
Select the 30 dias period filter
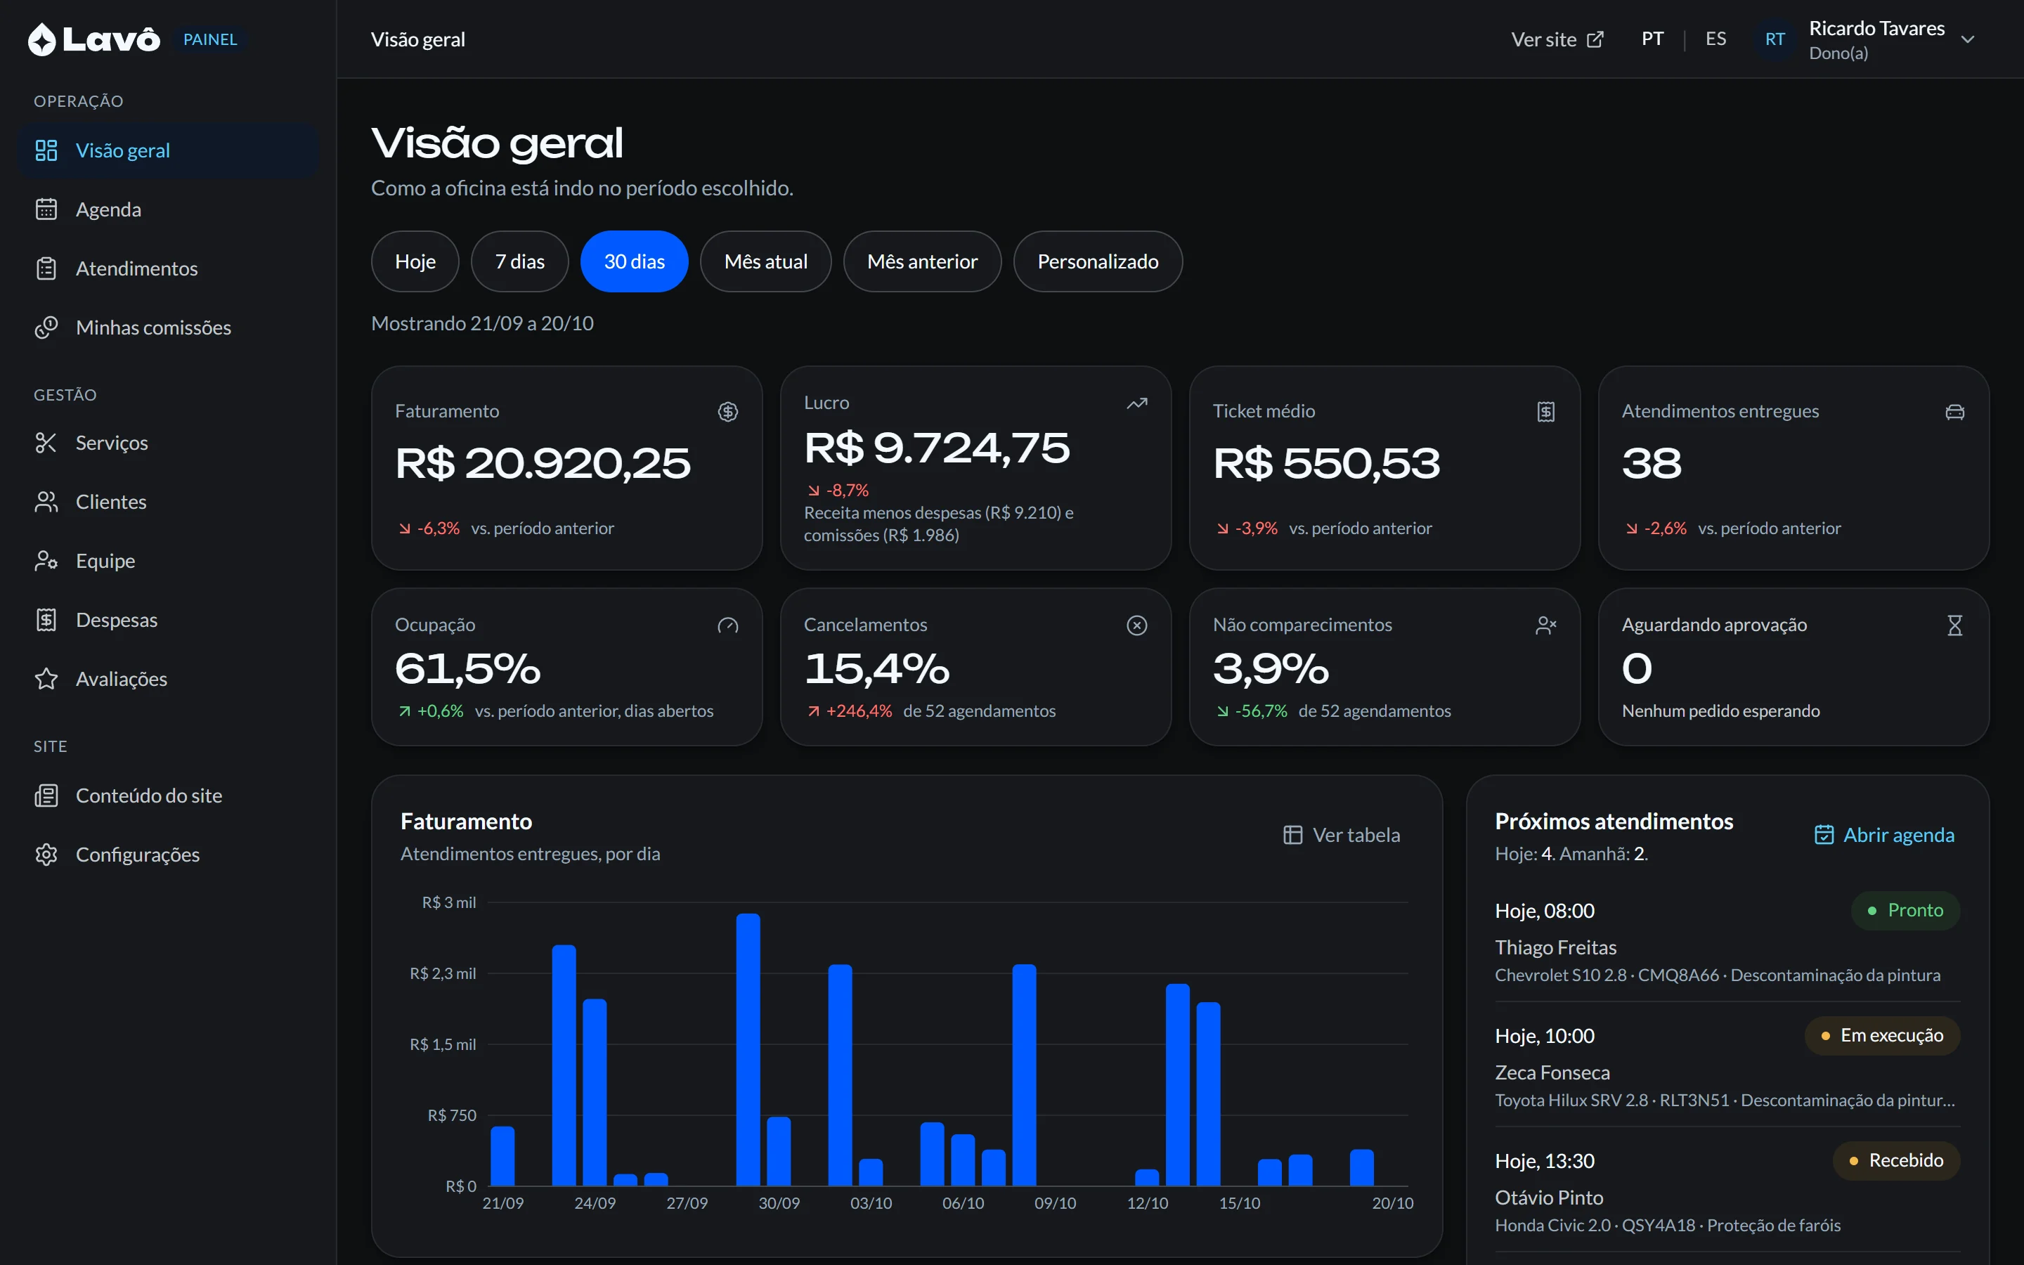coord(634,261)
